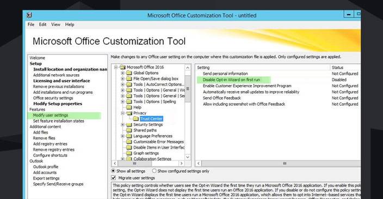Go to the Welcome page
Image resolution: width=383 pixels, height=199 pixels.
pos(38,58)
